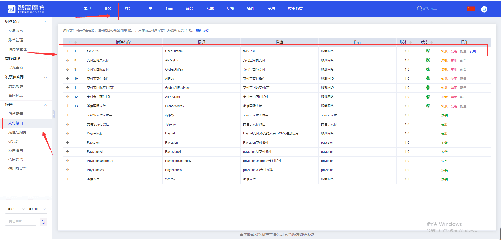The width and height of the screenshot is (501, 240).
Task: Open the 财务 top menu
Action: click(128, 9)
